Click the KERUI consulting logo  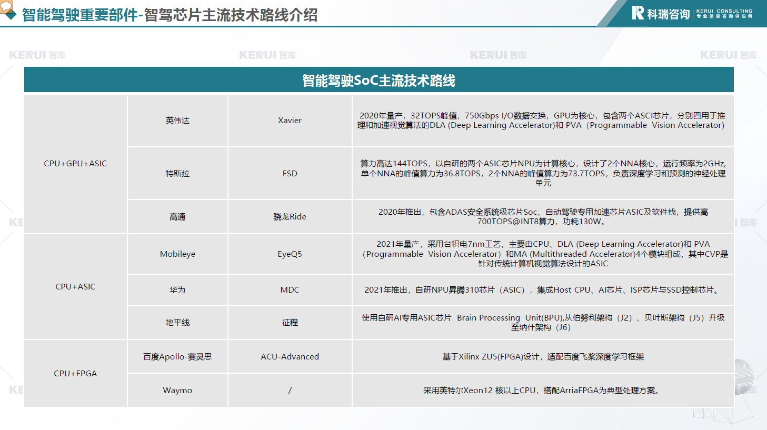[x=692, y=13]
